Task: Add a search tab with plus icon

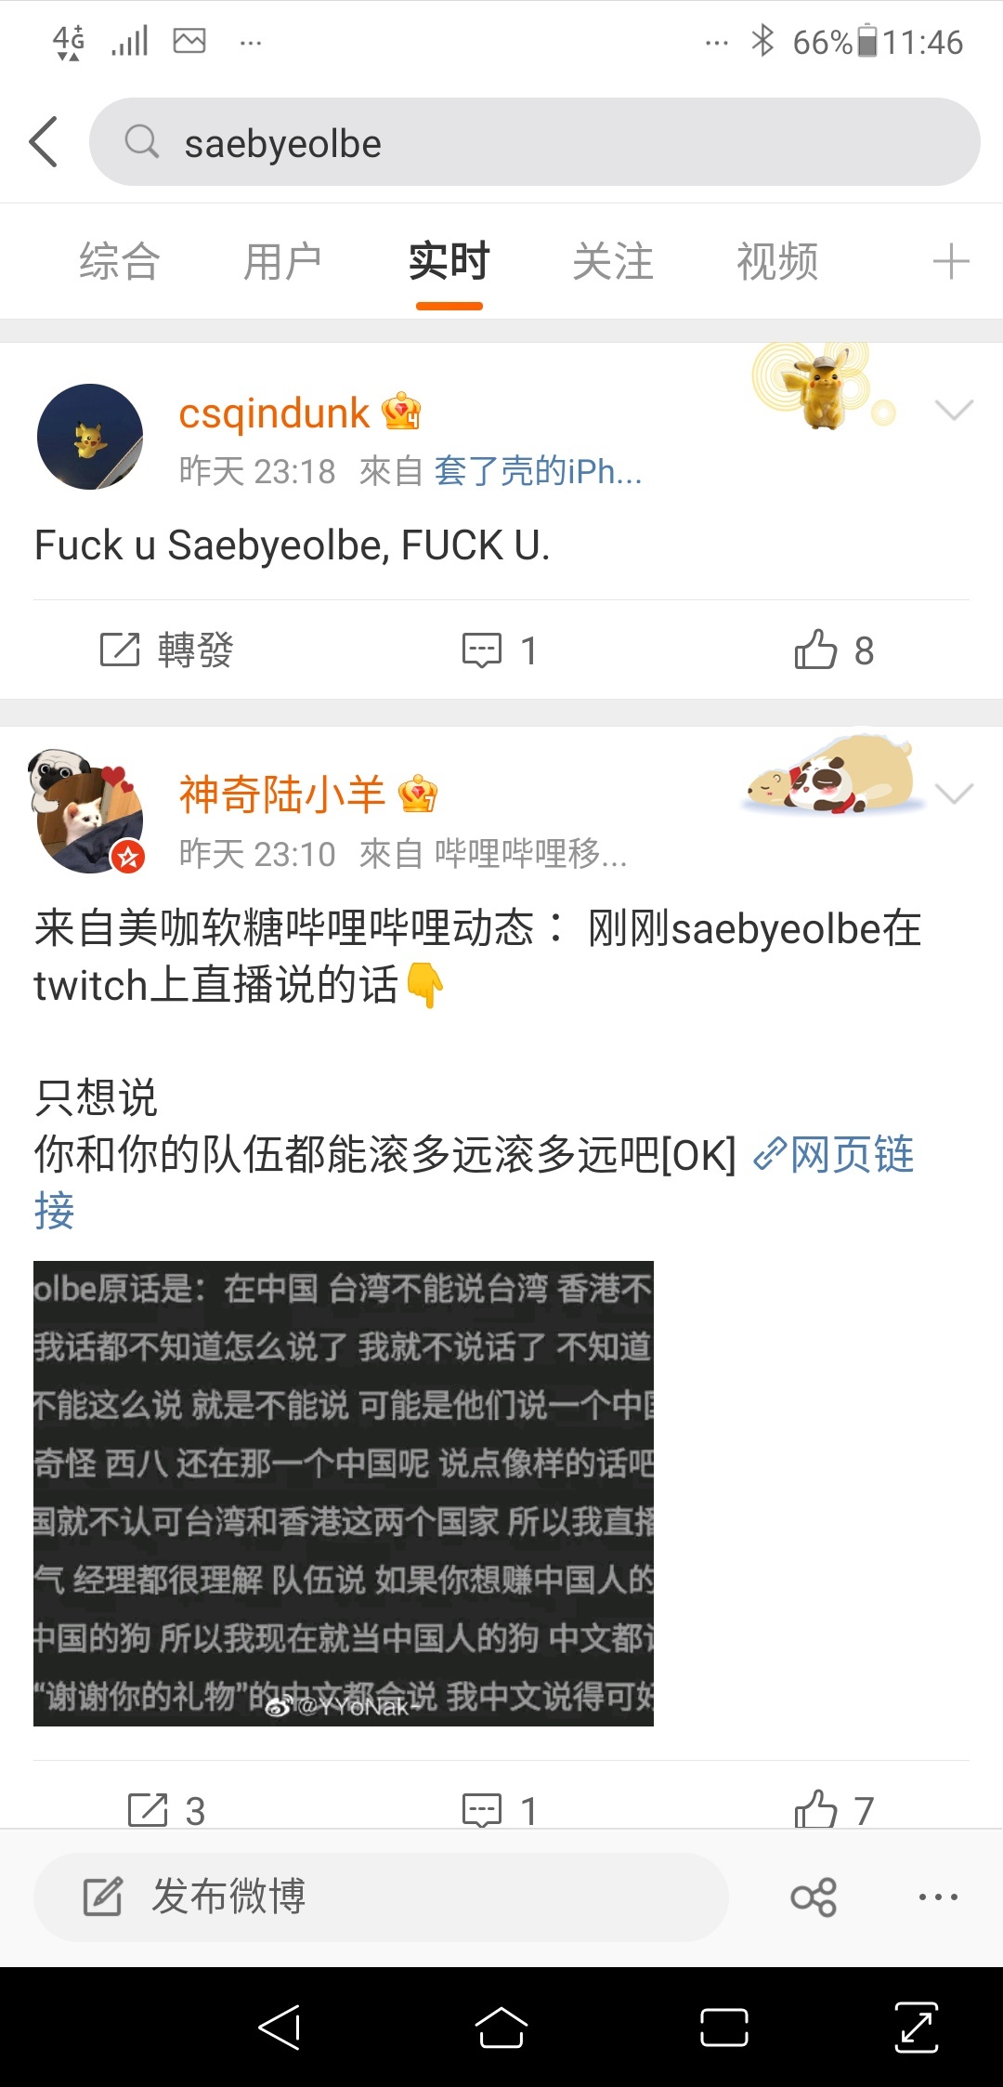Action: coord(951,261)
